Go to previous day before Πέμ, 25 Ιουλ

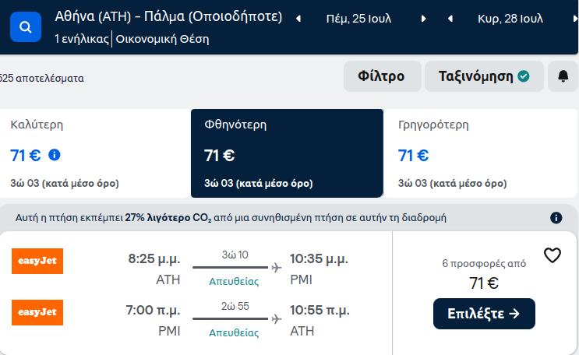coord(298,19)
